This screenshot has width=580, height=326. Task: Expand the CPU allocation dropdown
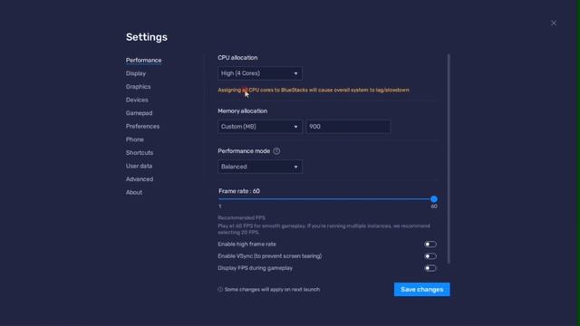pyautogui.click(x=260, y=73)
